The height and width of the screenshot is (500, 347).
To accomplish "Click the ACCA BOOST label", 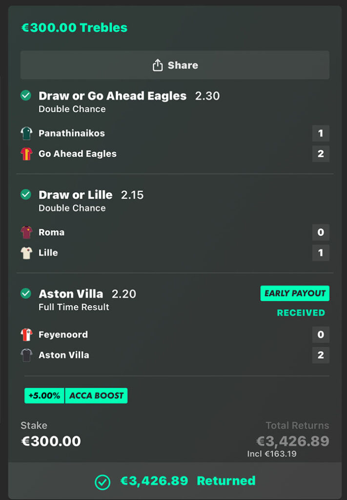I will point(96,396).
